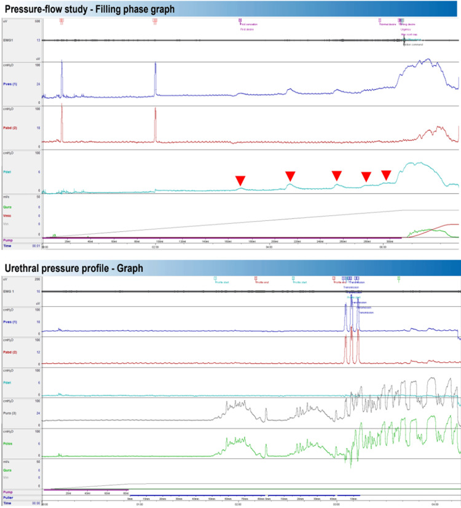This screenshot has height=508, width=461.
Task: Select the Pves (1) label in urethral profile graph
Action: (x=10, y=322)
